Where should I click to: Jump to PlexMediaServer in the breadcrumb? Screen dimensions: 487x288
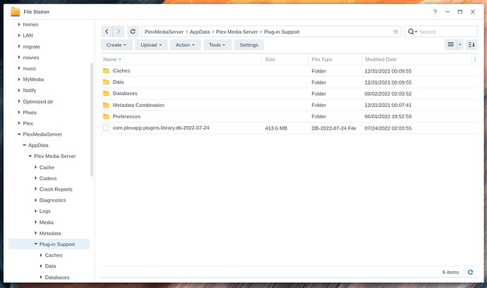click(164, 32)
